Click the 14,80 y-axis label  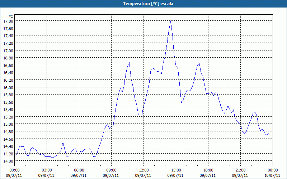(x=8, y=132)
